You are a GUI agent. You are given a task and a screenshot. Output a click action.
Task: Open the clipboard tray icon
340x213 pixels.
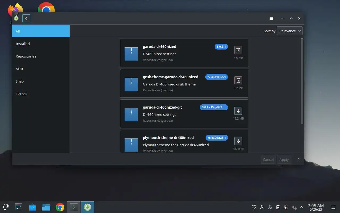278,207
